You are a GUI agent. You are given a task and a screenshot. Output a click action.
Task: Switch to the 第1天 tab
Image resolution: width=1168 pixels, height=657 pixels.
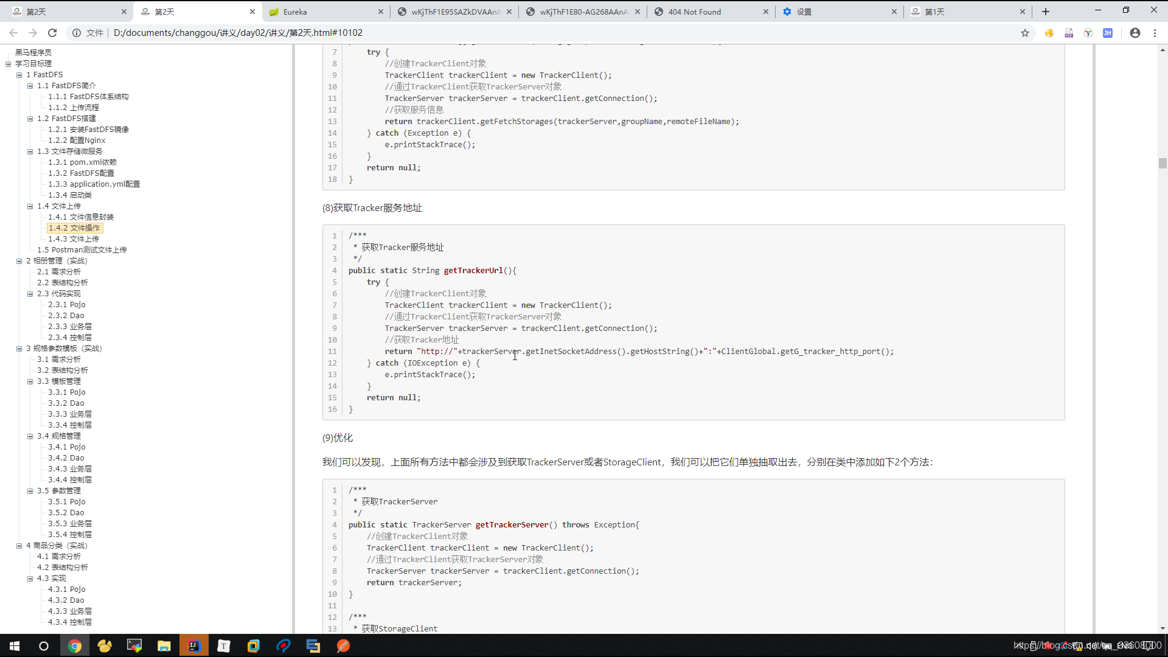point(968,12)
